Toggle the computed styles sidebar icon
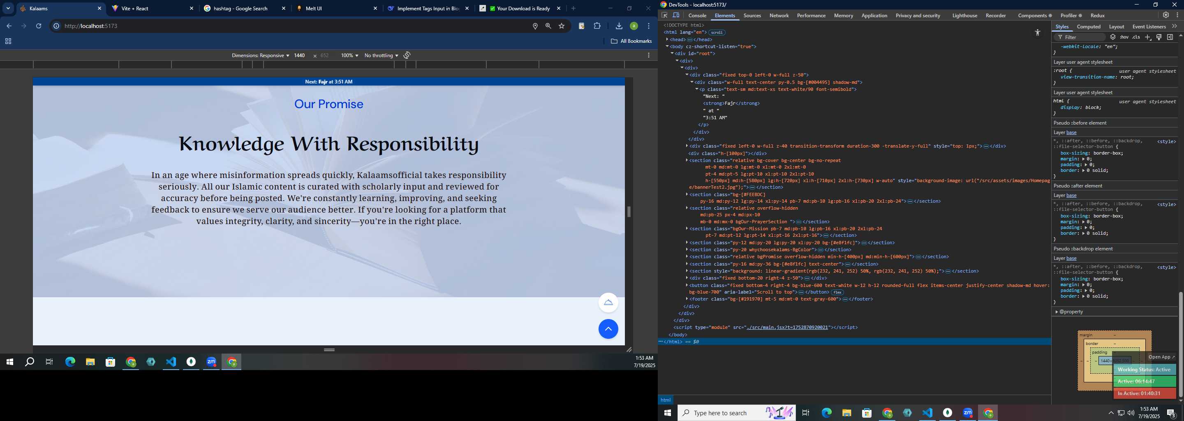 (x=1170, y=37)
